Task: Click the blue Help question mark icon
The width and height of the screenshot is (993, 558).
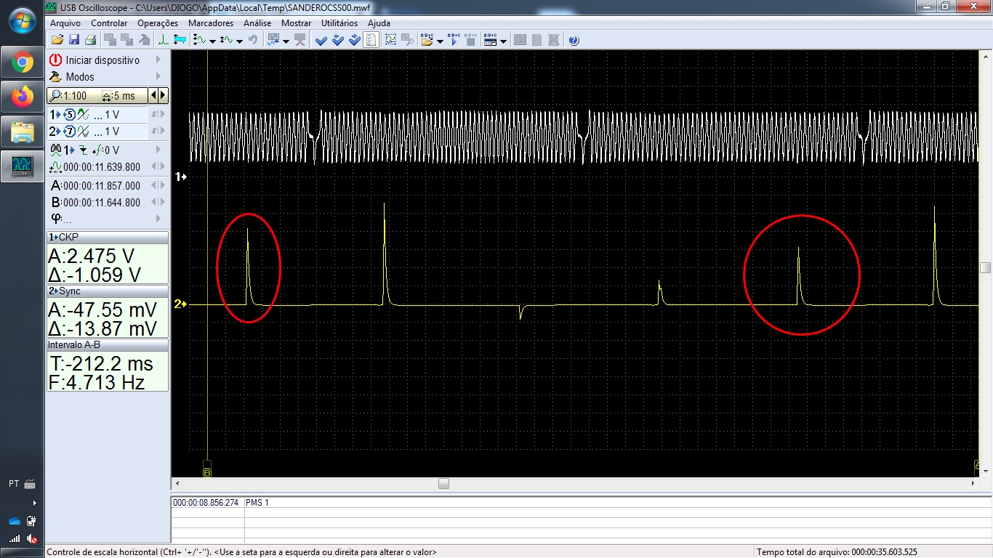Action: click(x=574, y=40)
